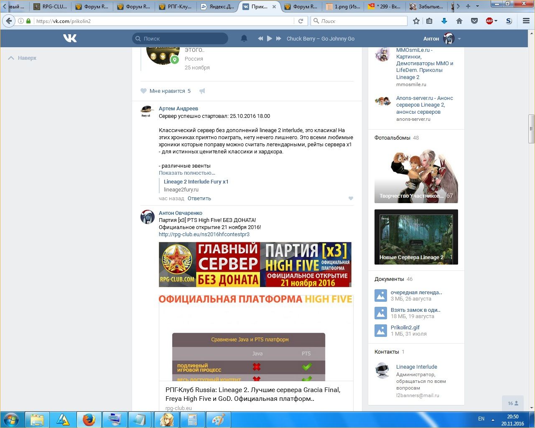
Task: Share the post with megaphone icon
Action: coord(202,91)
